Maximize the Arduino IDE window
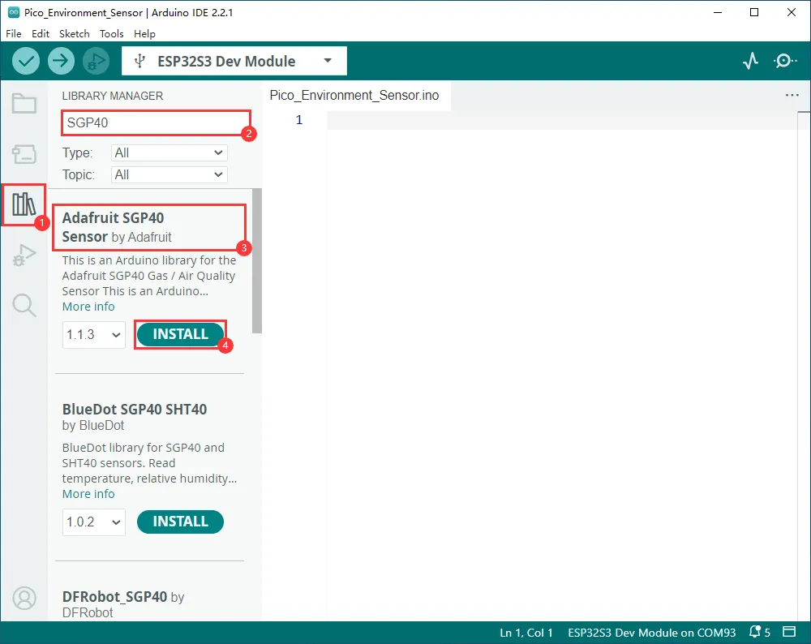811x644 pixels. pyautogui.click(x=754, y=12)
